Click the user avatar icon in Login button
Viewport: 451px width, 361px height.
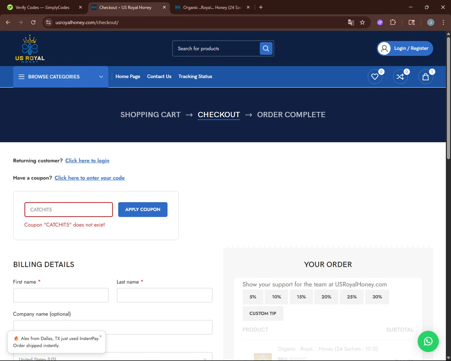click(384, 48)
